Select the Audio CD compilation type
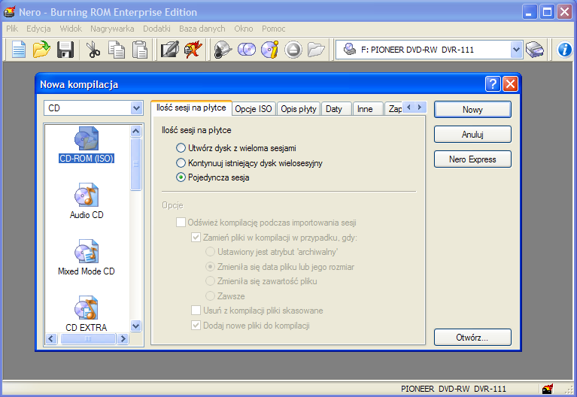The width and height of the screenshot is (577, 397). point(87,202)
